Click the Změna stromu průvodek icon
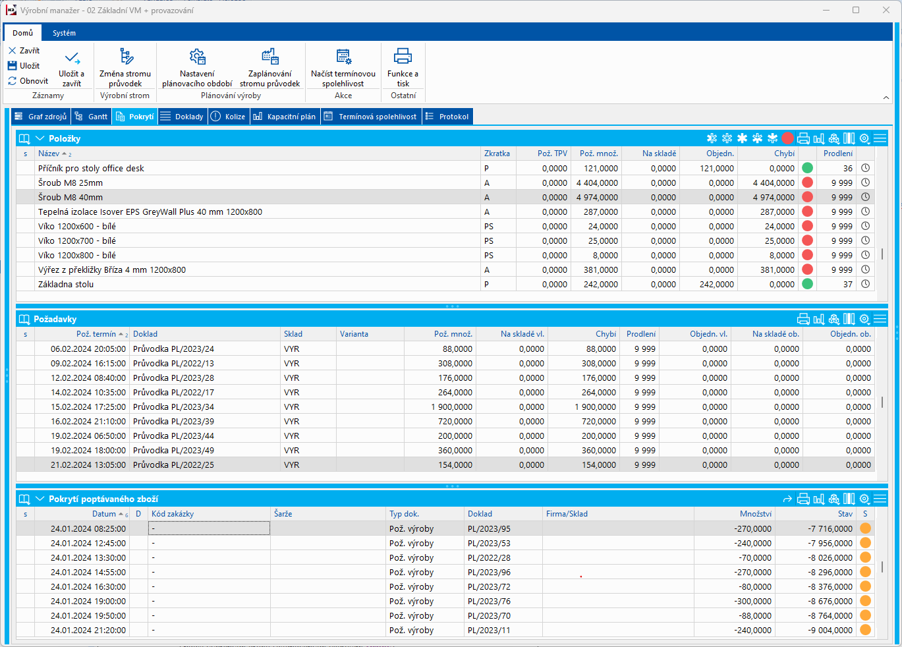The width and height of the screenshot is (902, 647). click(x=125, y=57)
